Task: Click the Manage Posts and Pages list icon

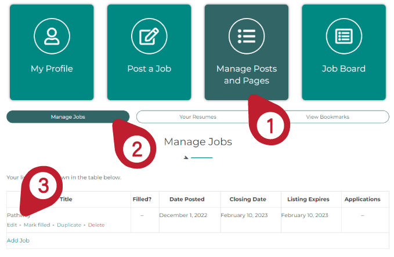Action: [x=247, y=36]
